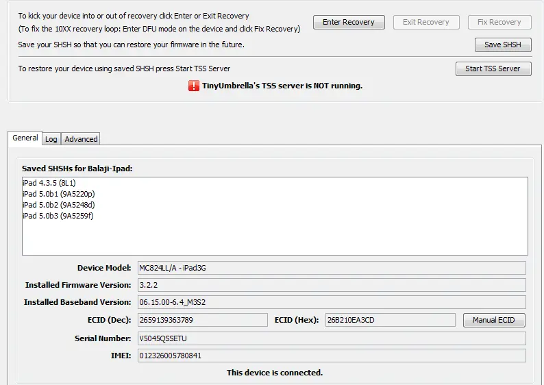This screenshot has height=385, width=544.
Task: Open the Manual ECID dialog
Action: click(494, 320)
